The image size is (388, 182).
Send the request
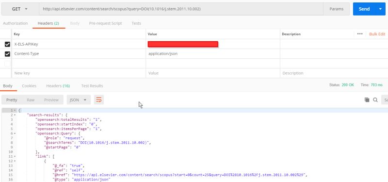pyautogui.click(x=364, y=9)
